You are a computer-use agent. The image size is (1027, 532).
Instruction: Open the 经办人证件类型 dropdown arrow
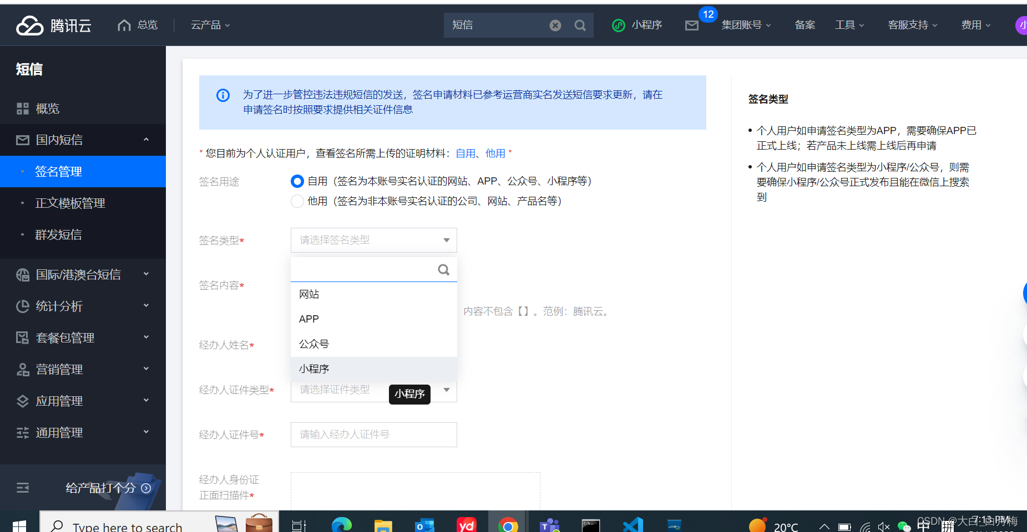[447, 390]
